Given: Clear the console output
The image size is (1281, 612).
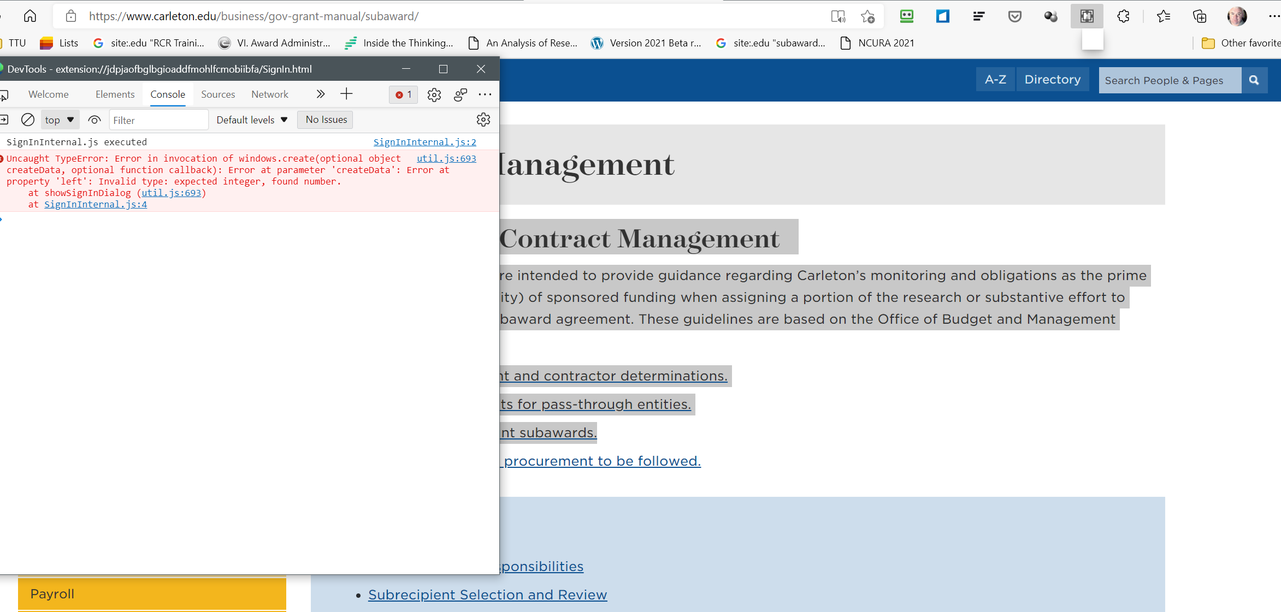Looking at the screenshot, I should (28, 120).
